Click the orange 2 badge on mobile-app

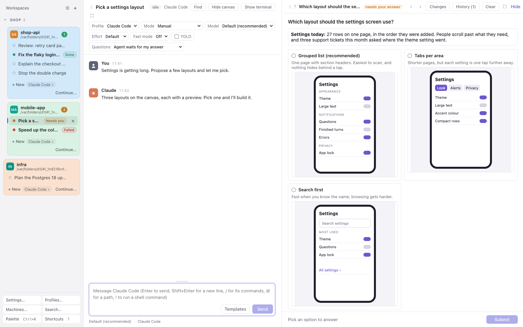click(64, 110)
